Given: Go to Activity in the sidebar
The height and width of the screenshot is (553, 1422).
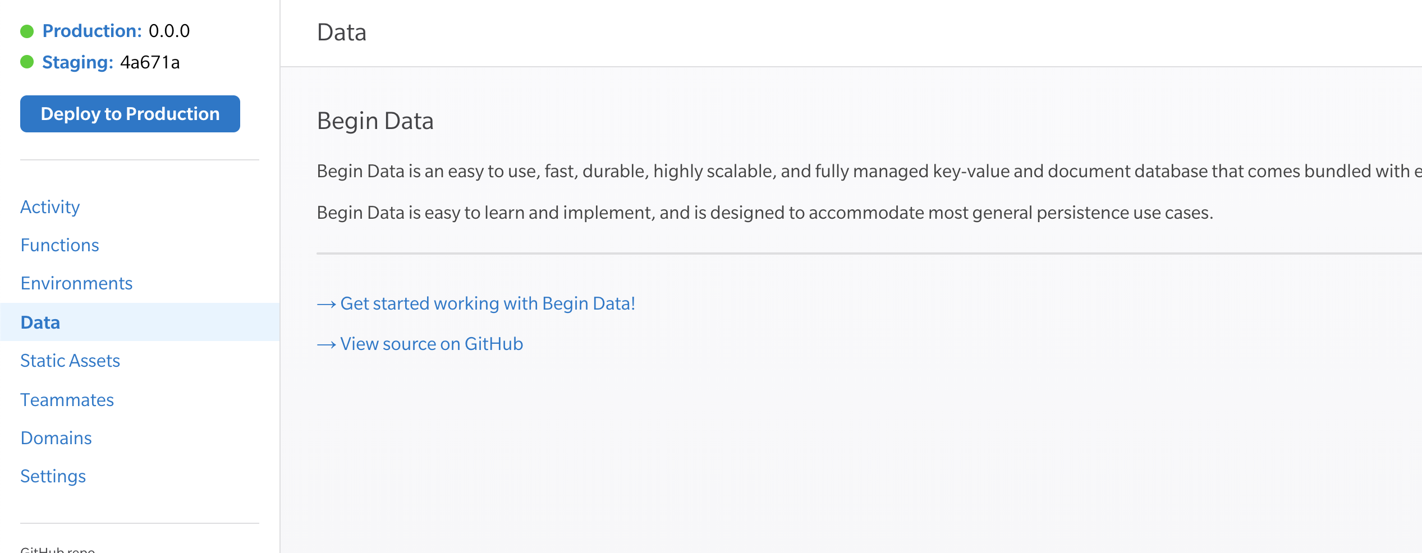Looking at the screenshot, I should 50,207.
